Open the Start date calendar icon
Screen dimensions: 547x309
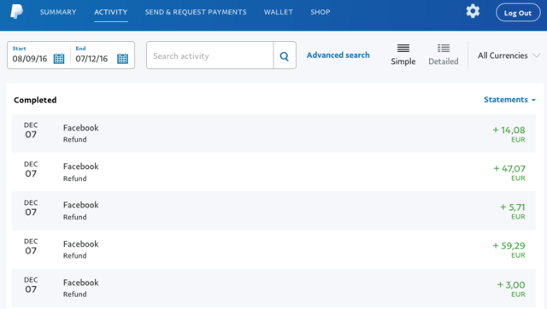point(59,58)
